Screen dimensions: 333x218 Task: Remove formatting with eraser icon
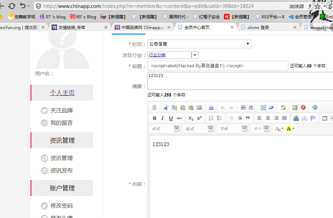pyautogui.click(x=271, y=107)
